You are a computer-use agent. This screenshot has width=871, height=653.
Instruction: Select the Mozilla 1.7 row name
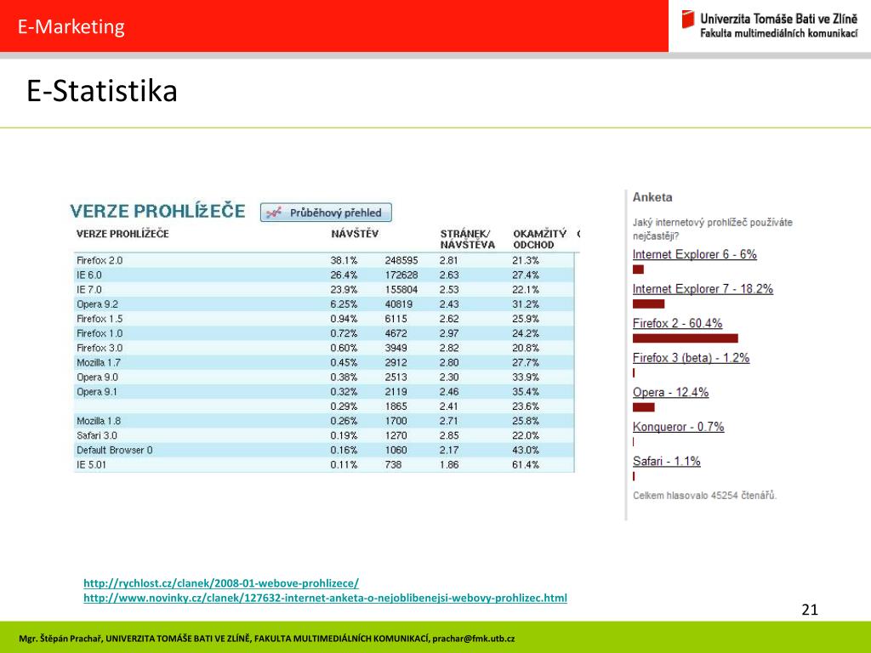pos(99,362)
